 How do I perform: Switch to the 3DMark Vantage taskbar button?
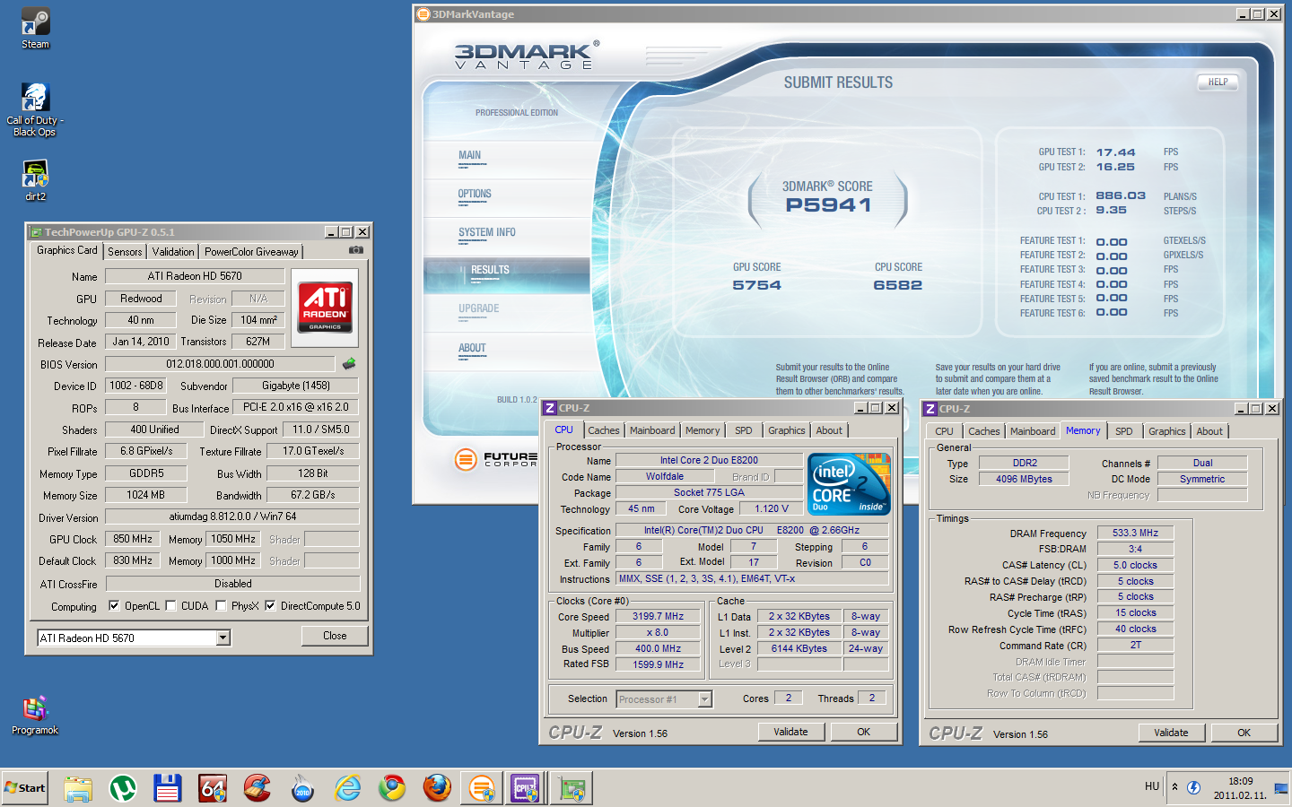pos(482,788)
